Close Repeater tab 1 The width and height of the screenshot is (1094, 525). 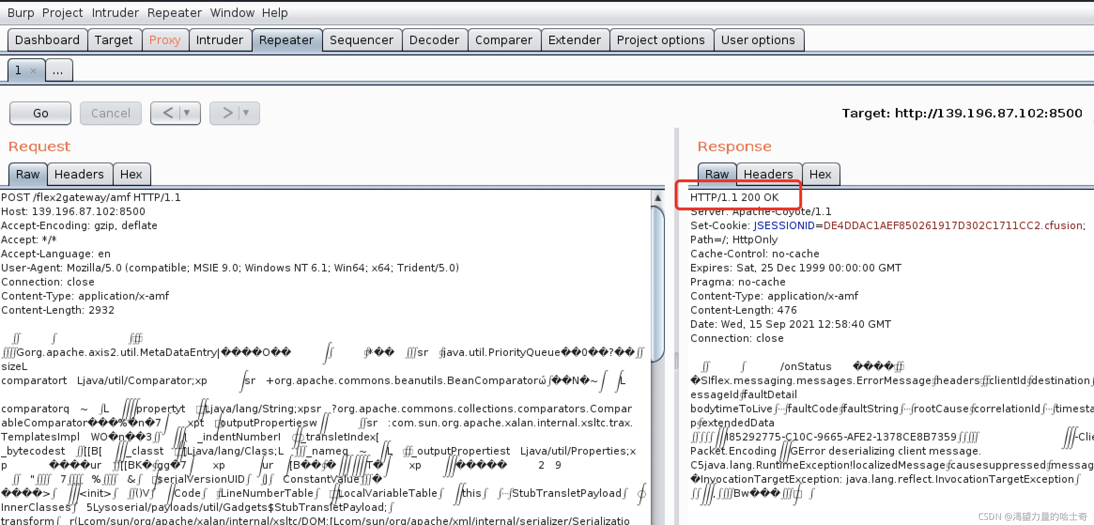(x=33, y=71)
